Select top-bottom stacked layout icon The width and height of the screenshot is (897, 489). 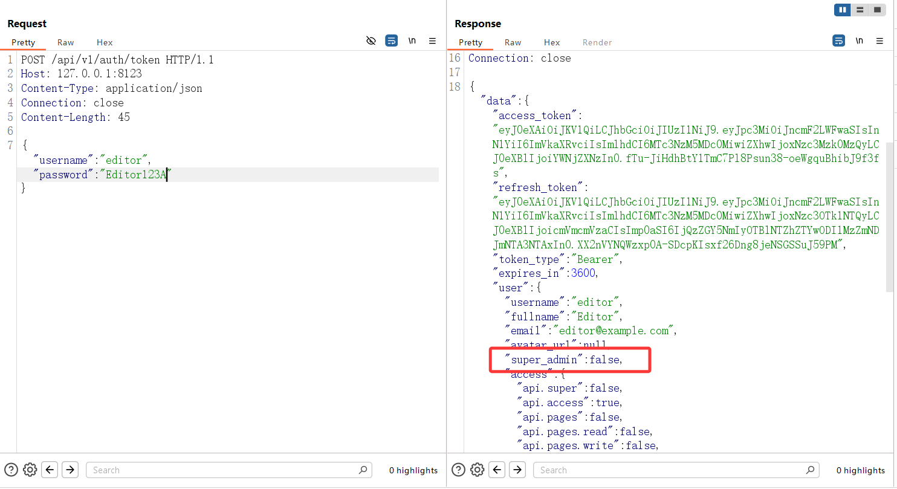click(x=860, y=10)
